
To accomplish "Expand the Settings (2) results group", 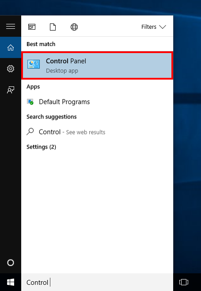I will point(42,147).
